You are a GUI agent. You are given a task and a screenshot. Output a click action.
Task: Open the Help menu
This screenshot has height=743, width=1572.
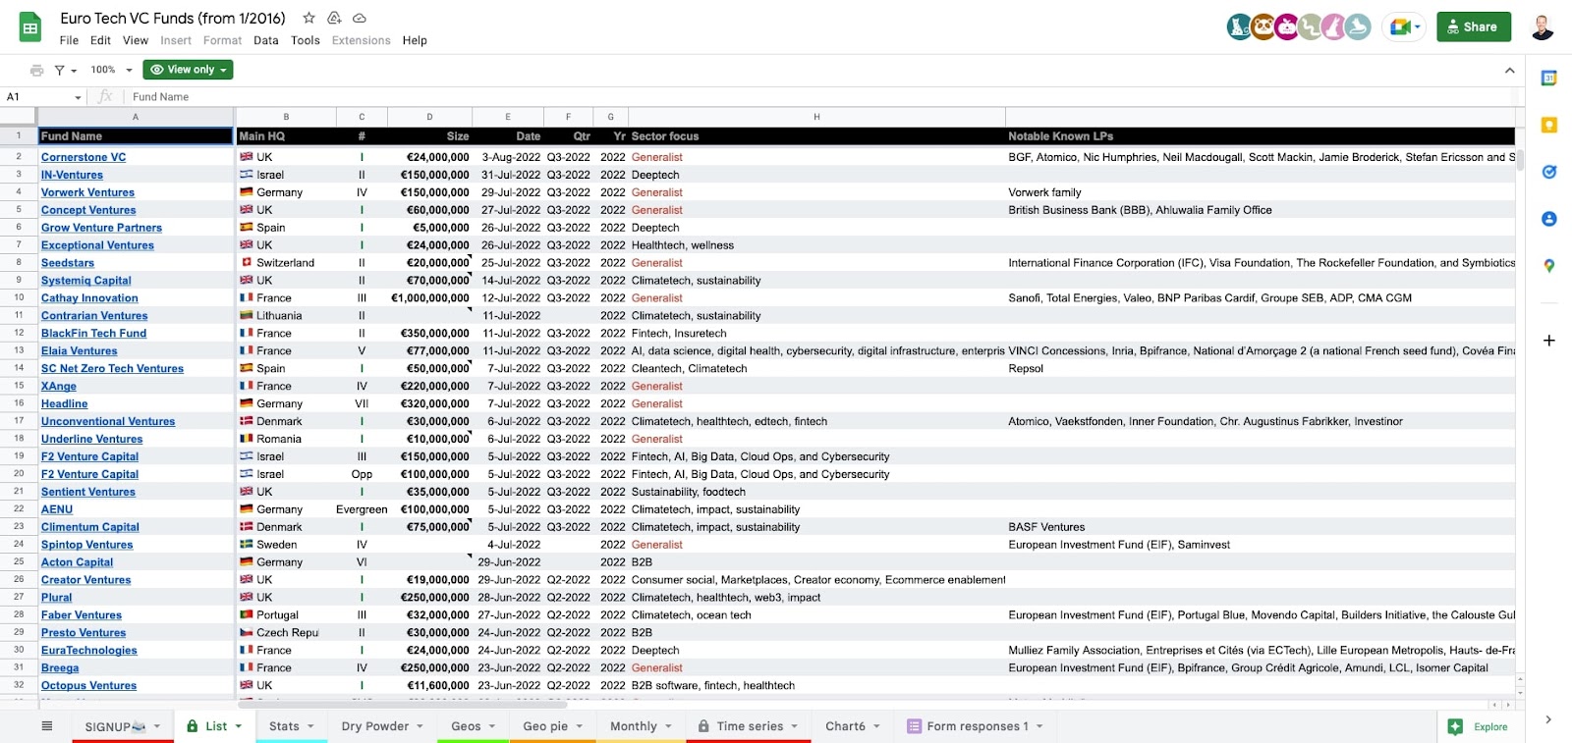[x=415, y=40]
